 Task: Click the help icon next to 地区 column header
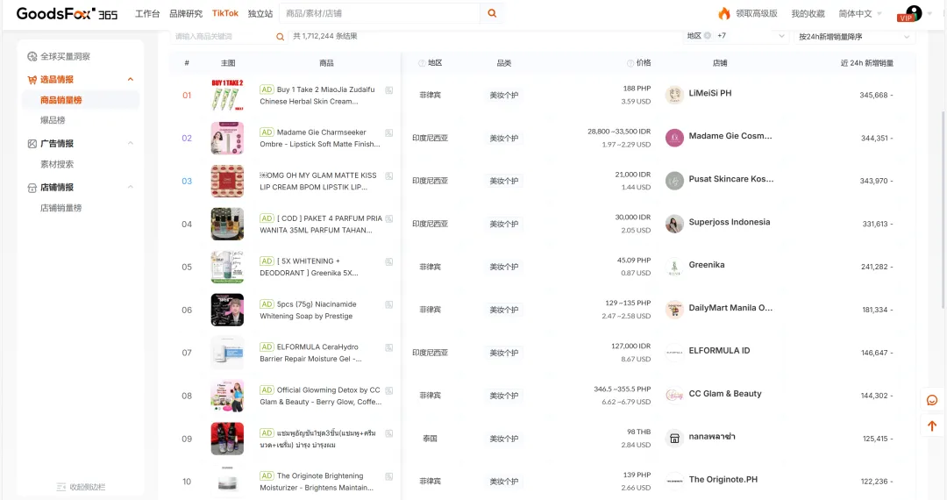click(422, 63)
